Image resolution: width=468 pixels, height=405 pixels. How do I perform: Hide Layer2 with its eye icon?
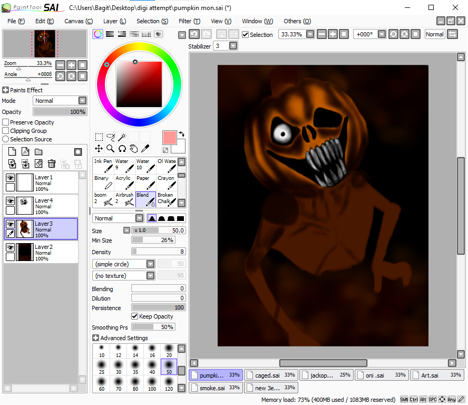[x=10, y=247]
